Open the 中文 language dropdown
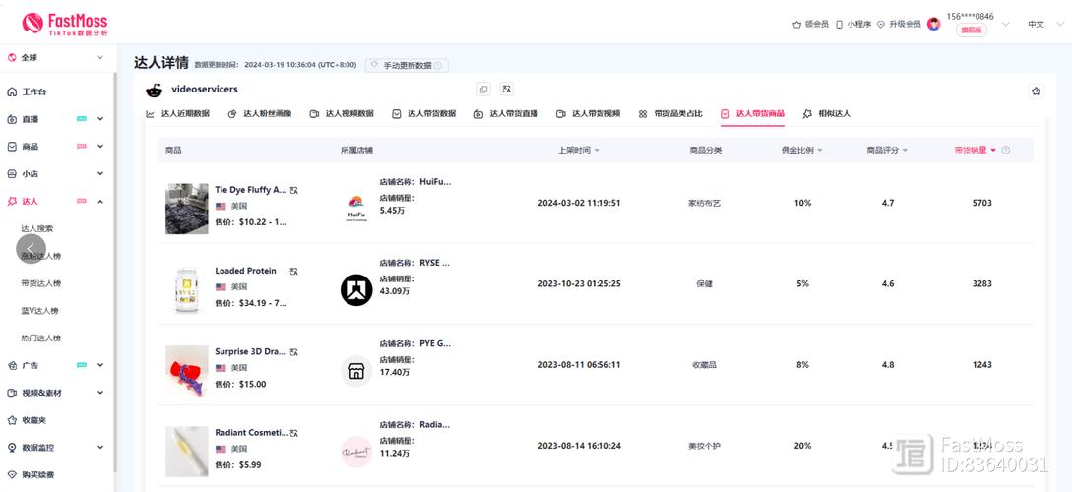This screenshot has height=492, width=1072. 1041,24
